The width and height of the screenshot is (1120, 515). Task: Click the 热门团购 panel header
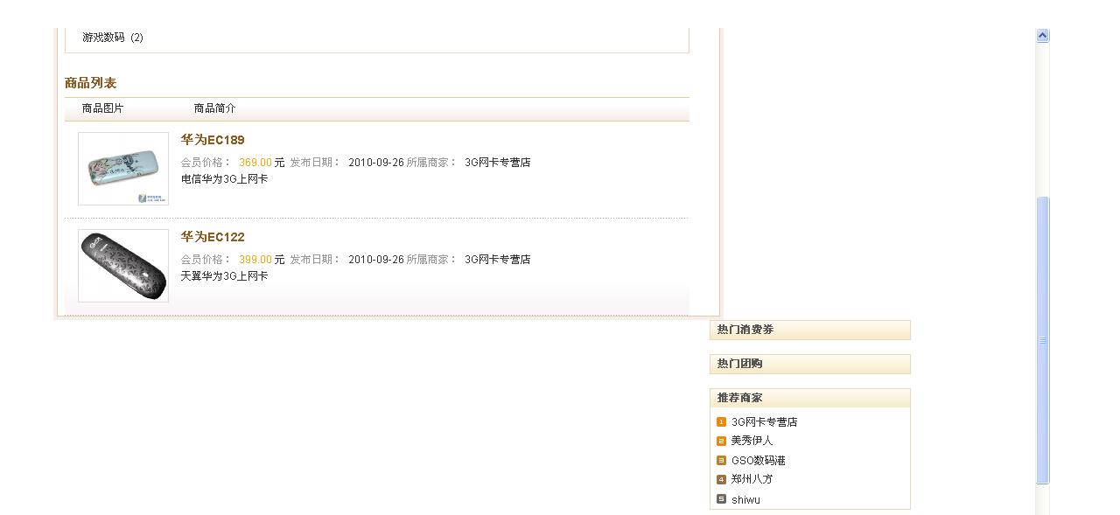pos(810,364)
